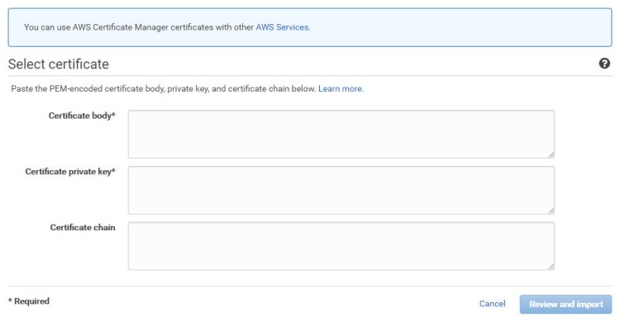Grab the private key field's resize handle
This screenshot has height=317, width=620.
point(551,211)
